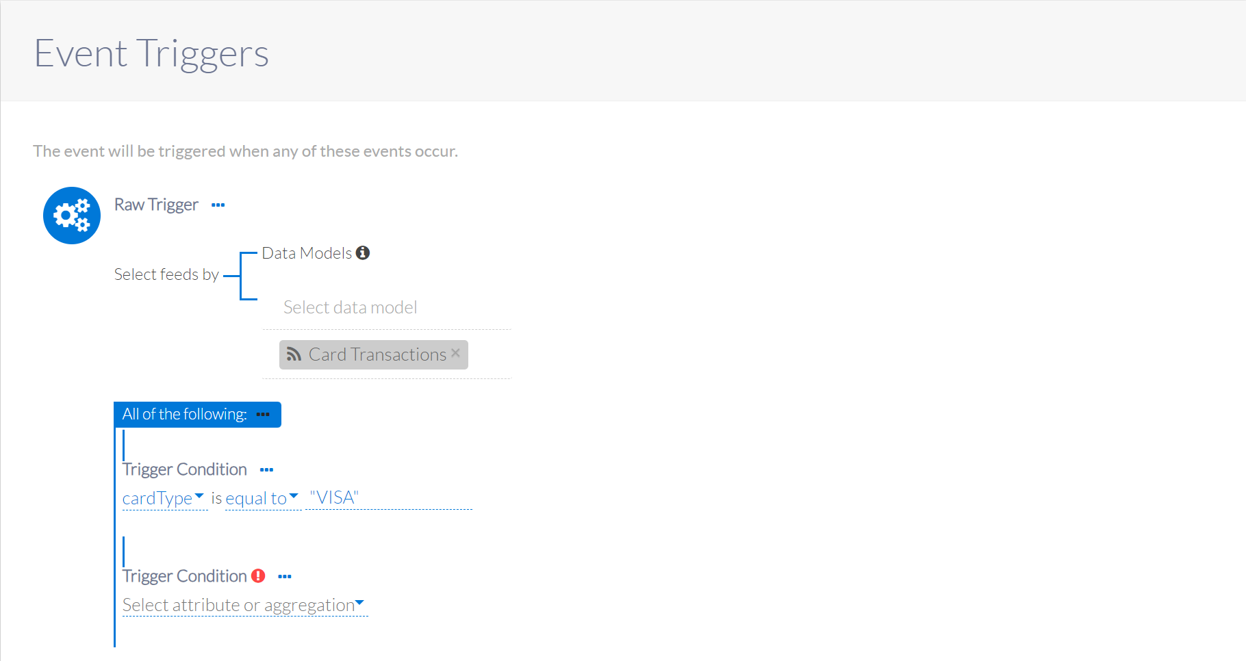Remove the Card Transactions tag
Screen dimensions: 1246x661
click(456, 353)
